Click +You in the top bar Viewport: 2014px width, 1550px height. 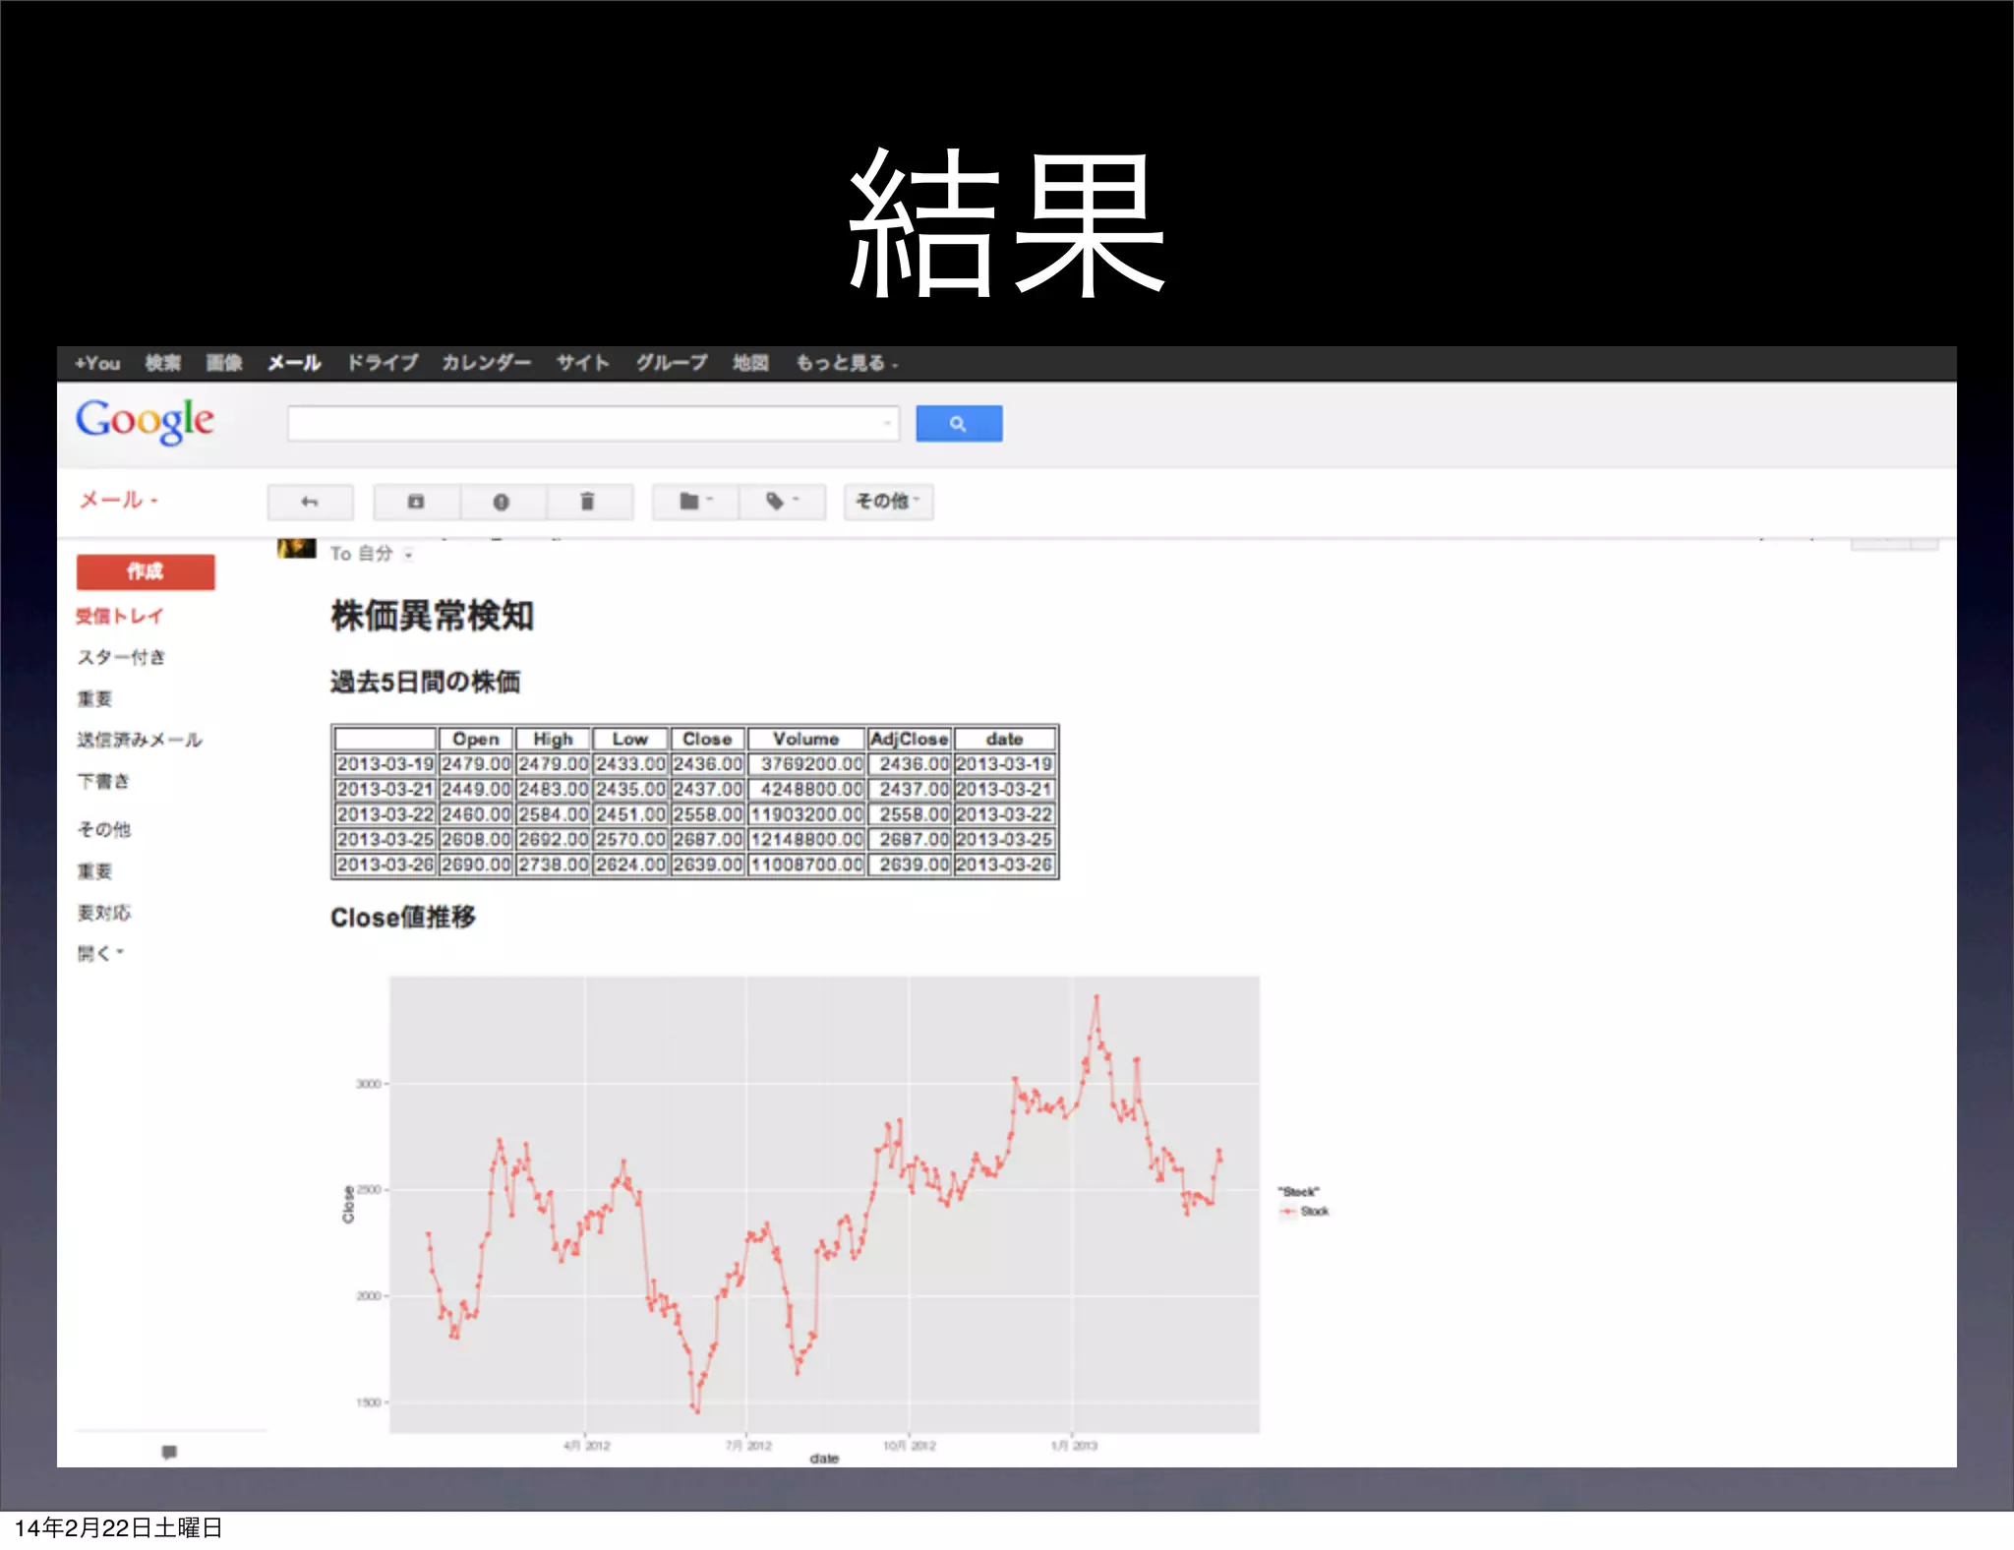97,363
